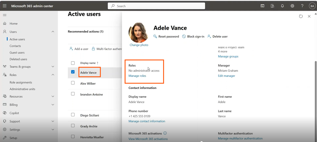Click the Manage groups link
317x142 pixels.
(228, 56)
